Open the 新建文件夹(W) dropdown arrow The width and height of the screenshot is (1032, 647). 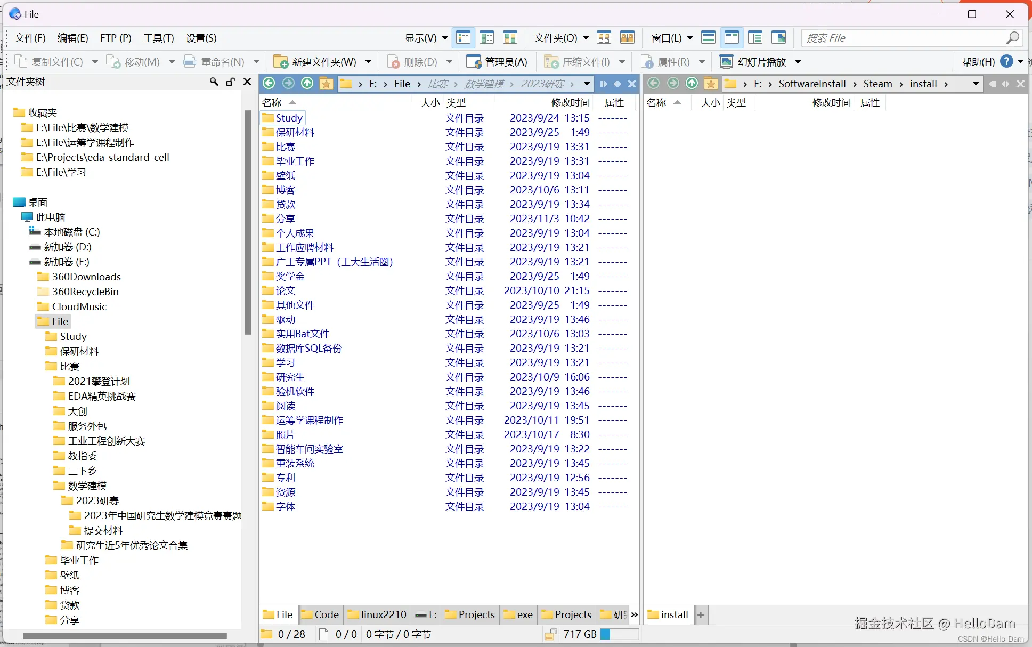(x=368, y=62)
